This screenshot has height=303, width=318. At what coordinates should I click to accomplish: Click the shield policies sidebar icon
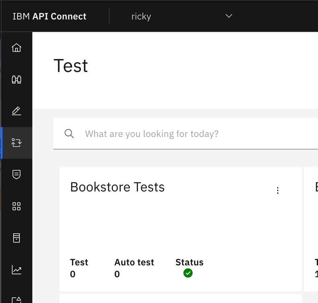(x=16, y=174)
